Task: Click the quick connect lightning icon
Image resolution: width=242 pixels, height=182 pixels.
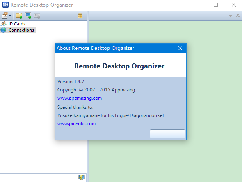Action: (x=82, y=177)
